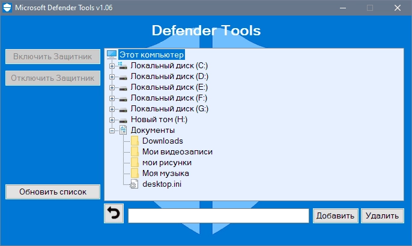Select the мои рисунки folder label
The height and width of the screenshot is (246, 412).
click(x=167, y=162)
